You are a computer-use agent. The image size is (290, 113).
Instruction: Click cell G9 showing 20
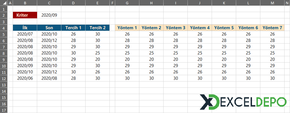pyautogui.click(x=127, y=59)
